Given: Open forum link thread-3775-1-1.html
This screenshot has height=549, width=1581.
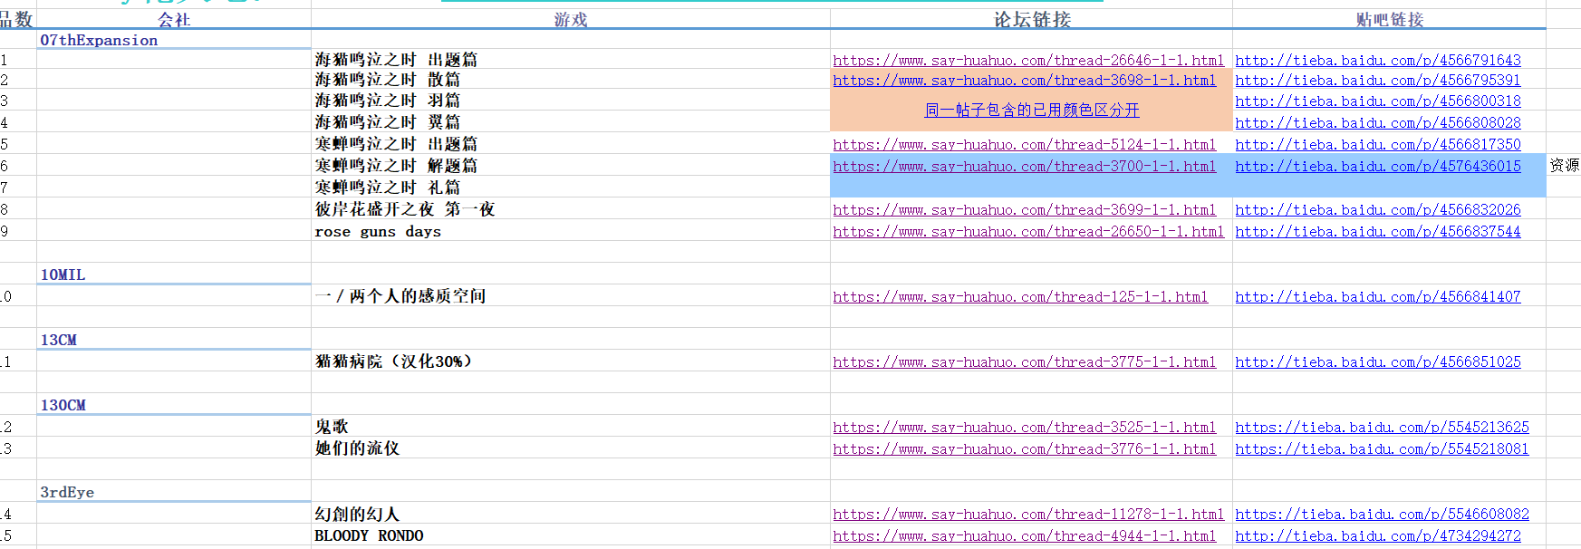Looking at the screenshot, I should (x=1025, y=362).
